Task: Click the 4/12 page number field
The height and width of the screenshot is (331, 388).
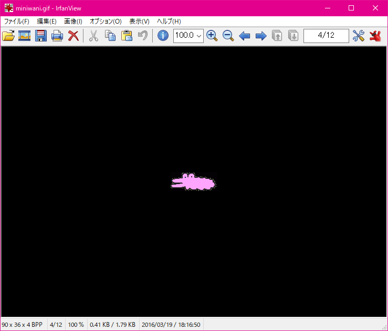Action: pyautogui.click(x=326, y=36)
